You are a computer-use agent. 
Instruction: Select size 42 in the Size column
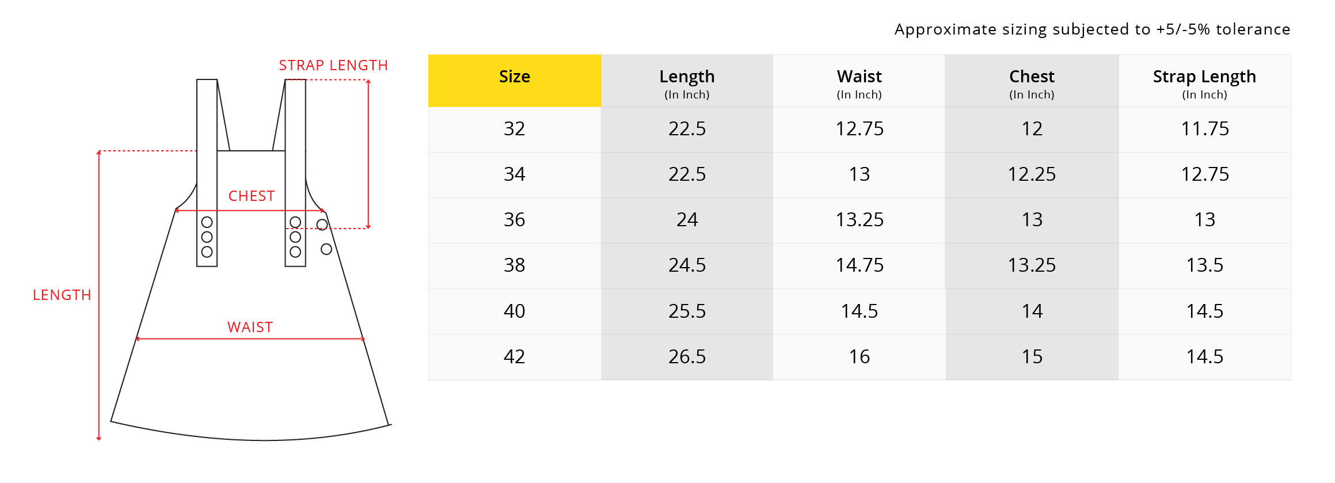(514, 357)
